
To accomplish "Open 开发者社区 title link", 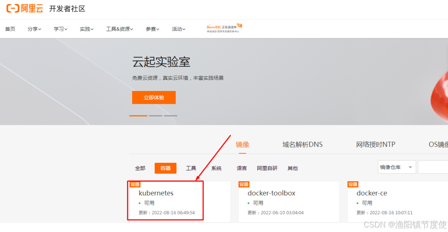I will [67, 9].
